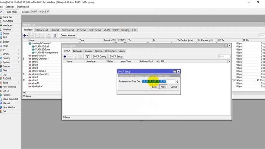Click DHCP Config button

click(99, 56)
